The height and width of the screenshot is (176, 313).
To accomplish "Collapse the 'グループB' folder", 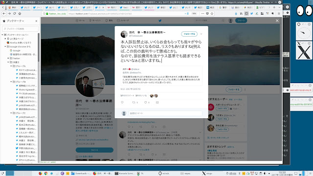I will coord(11,82).
